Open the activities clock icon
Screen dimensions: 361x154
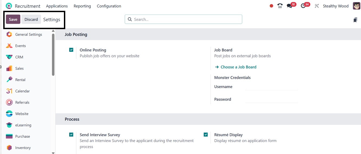tap(303, 6)
